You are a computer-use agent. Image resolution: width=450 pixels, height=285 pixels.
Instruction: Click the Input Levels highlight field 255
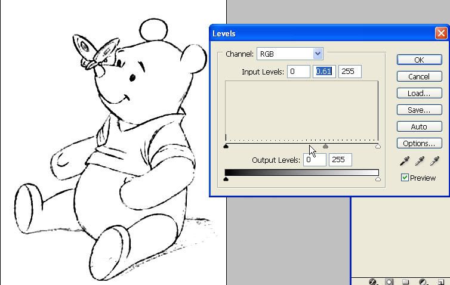350,72
